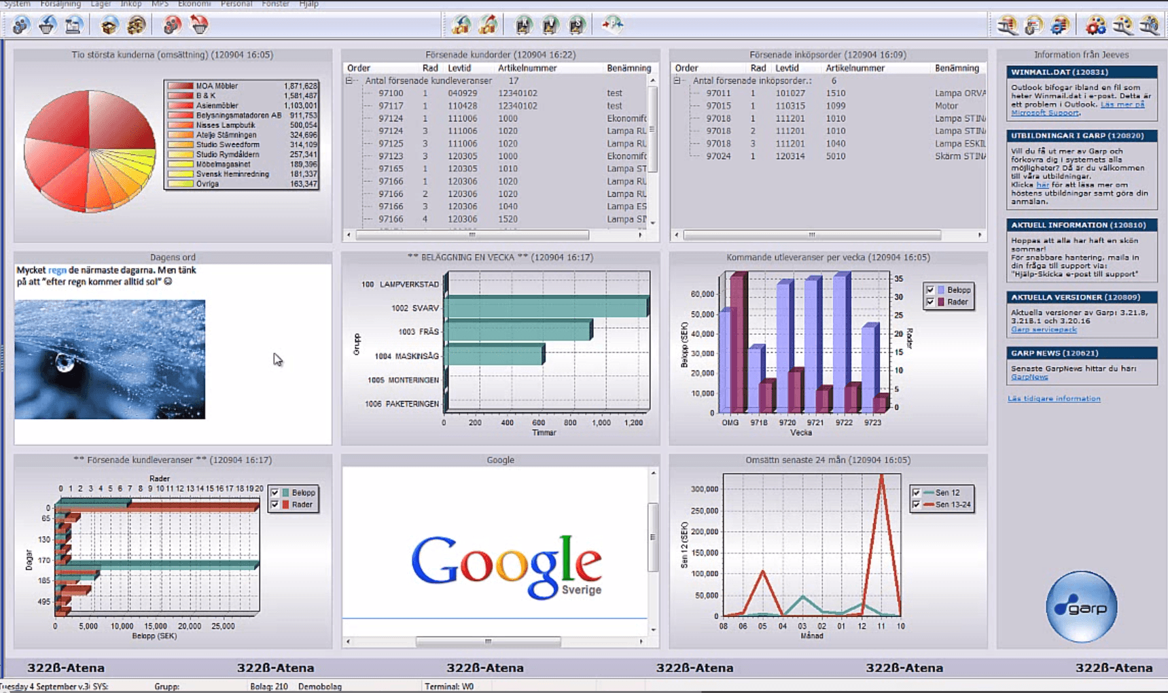Click the toolbar icon labeled V

(x=550, y=25)
